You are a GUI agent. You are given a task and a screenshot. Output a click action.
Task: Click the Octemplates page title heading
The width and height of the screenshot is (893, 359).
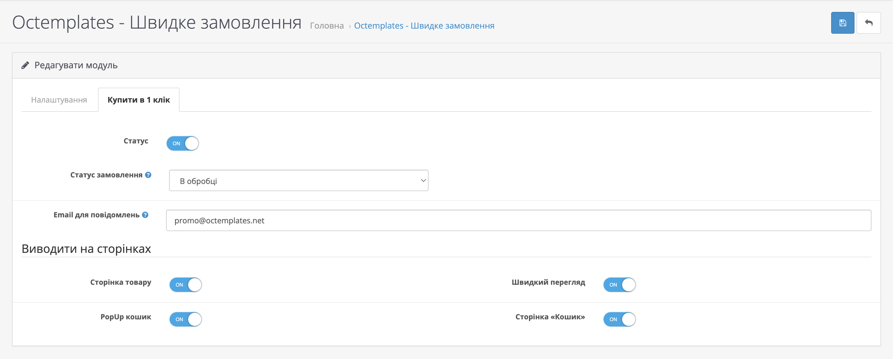coord(157,23)
